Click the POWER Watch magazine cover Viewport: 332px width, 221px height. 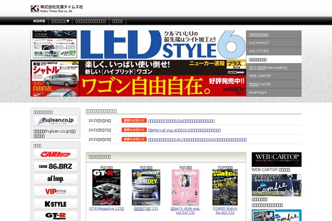(x=225, y=187)
